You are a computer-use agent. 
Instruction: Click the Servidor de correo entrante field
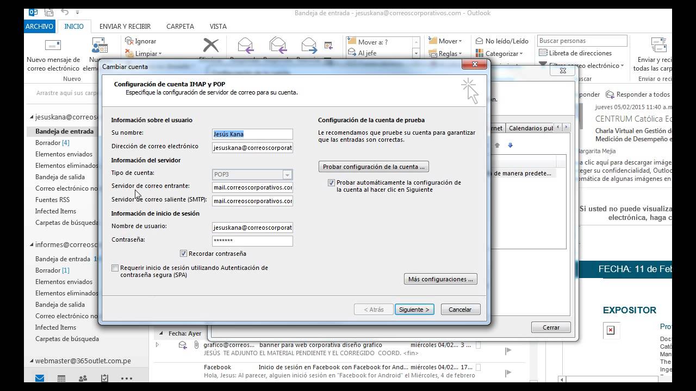tap(252, 187)
